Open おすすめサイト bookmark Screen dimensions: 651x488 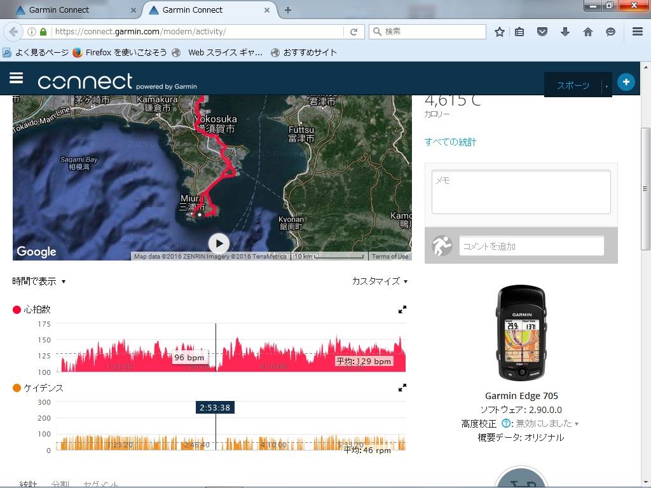click(x=303, y=52)
